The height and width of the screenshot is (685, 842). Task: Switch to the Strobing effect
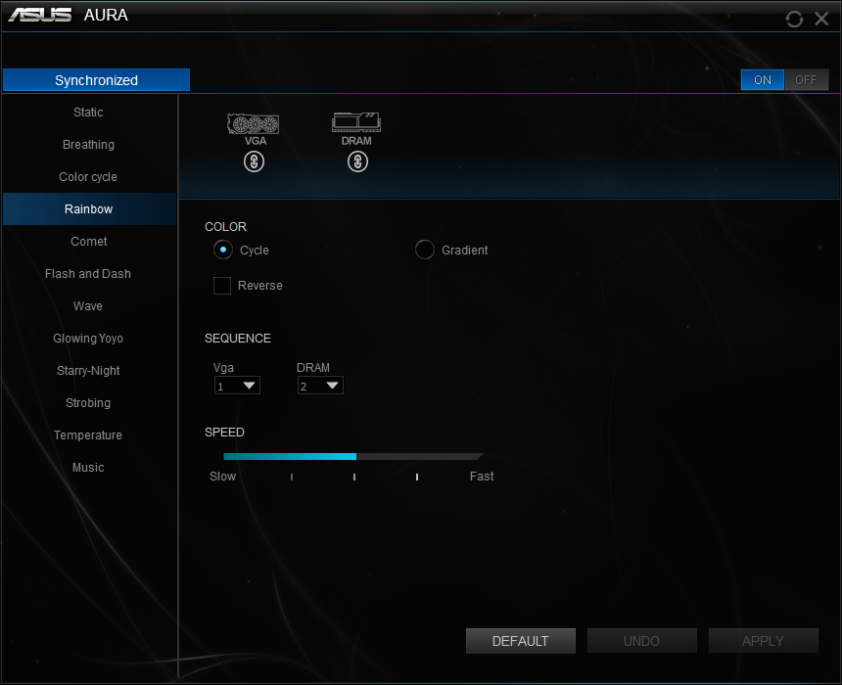88,402
